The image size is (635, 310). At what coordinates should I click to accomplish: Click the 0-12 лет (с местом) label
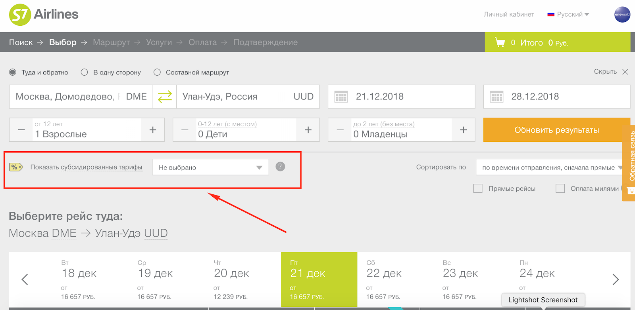[x=227, y=124]
